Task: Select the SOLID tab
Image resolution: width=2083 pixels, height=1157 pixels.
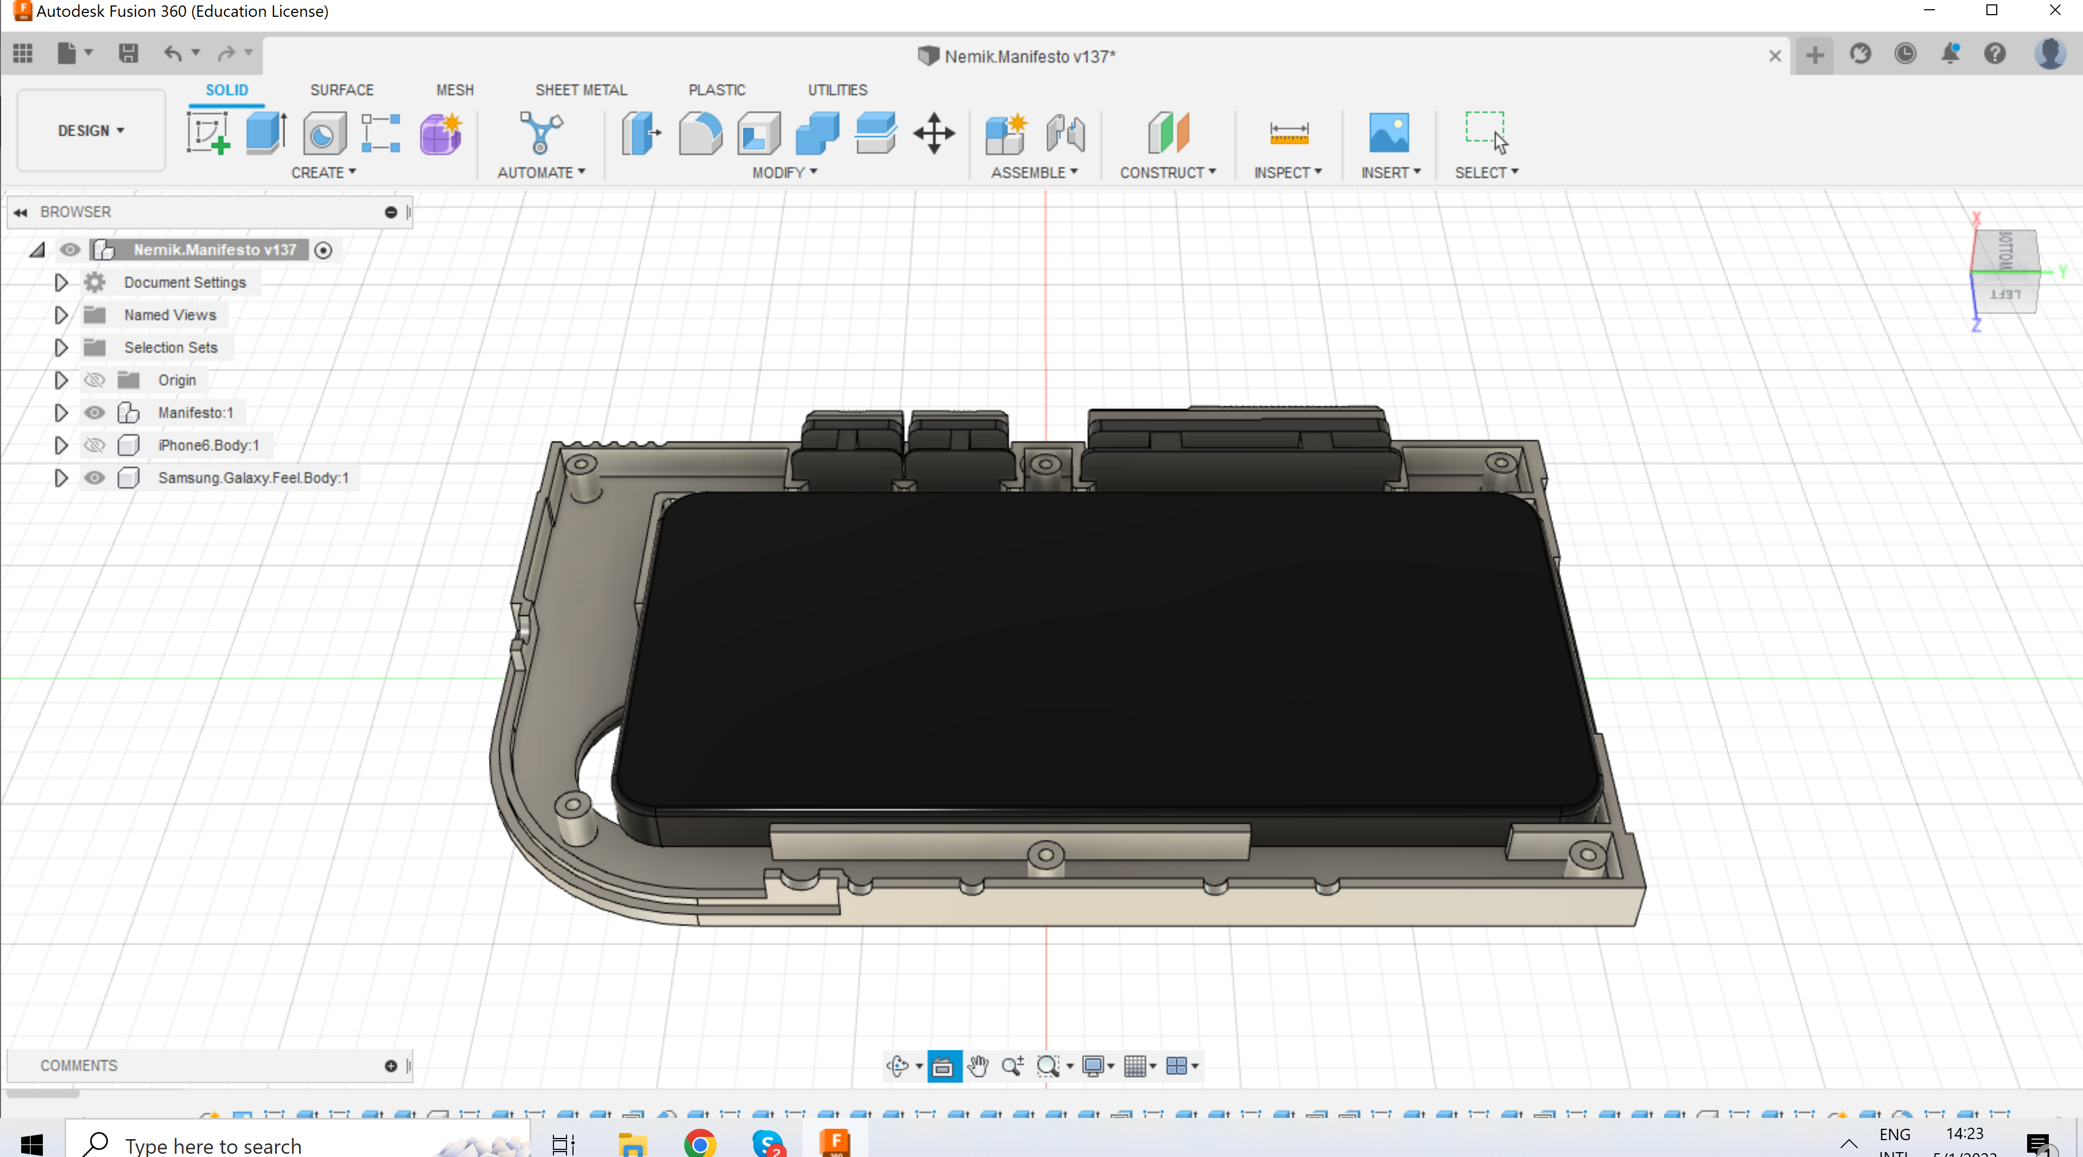Action: point(226,90)
